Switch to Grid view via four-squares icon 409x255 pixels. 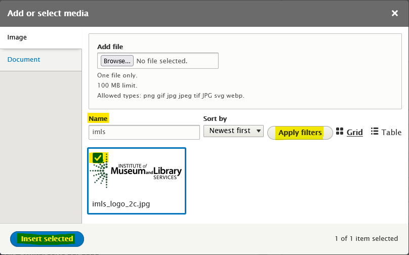(x=340, y=131)
